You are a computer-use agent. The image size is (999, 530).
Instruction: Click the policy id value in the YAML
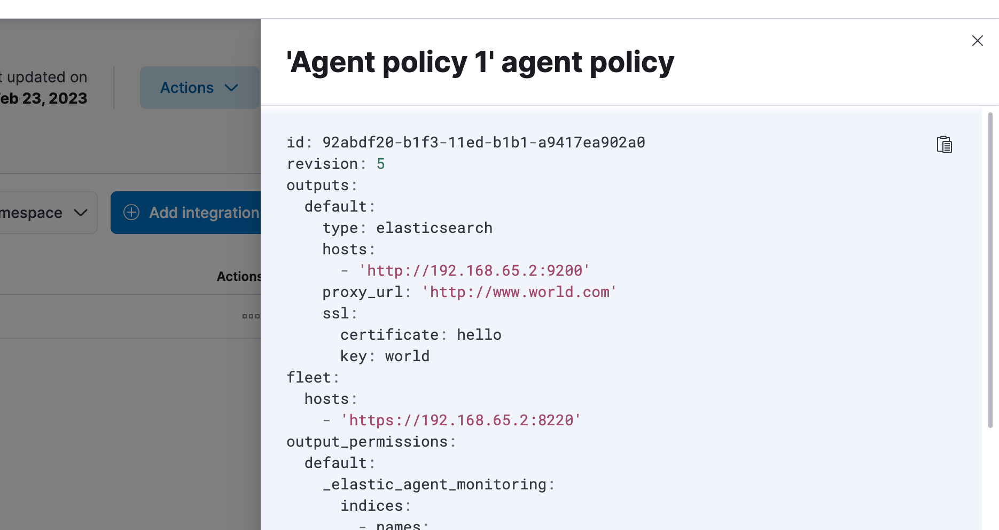point(483,142)
